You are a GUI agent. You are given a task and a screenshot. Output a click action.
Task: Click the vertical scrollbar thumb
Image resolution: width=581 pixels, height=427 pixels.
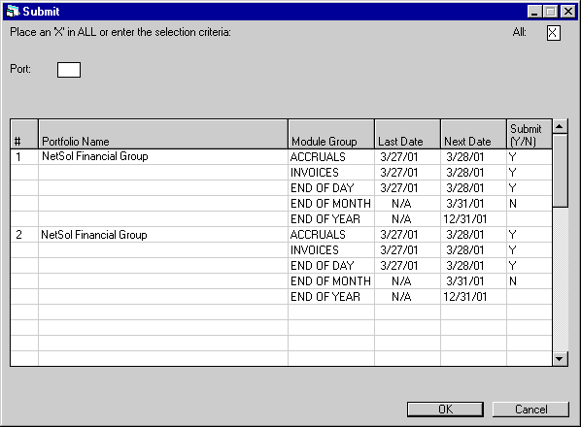tap(560, 170)
